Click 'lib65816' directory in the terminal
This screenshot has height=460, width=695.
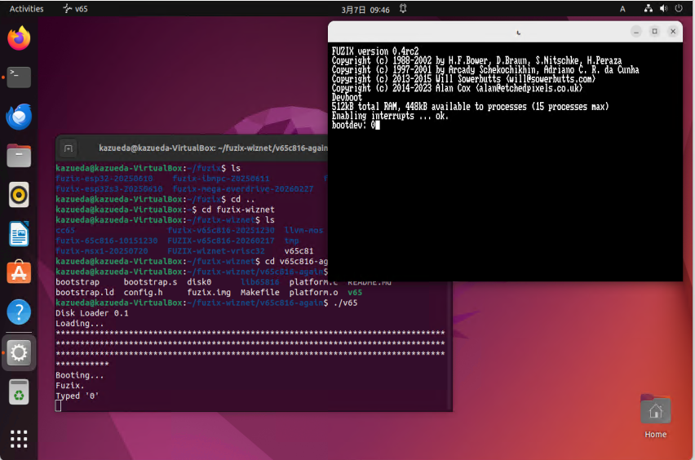tap(260, 282)
